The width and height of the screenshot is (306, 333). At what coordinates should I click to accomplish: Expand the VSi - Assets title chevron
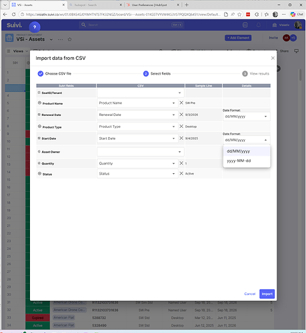point(51,39)
